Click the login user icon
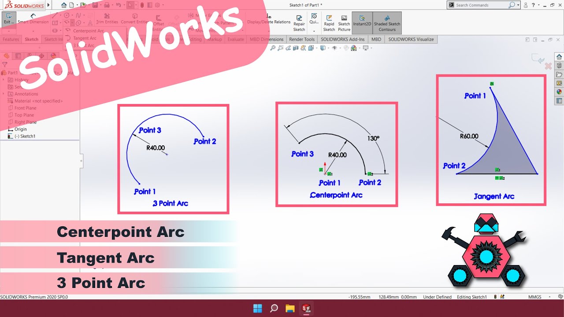Viewport: 564px width, 317px height. point(526,5)
